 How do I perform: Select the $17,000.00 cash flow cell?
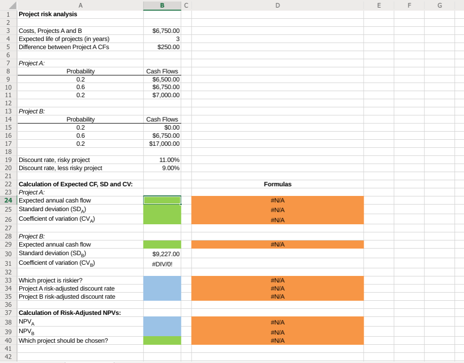click(162, 143)
